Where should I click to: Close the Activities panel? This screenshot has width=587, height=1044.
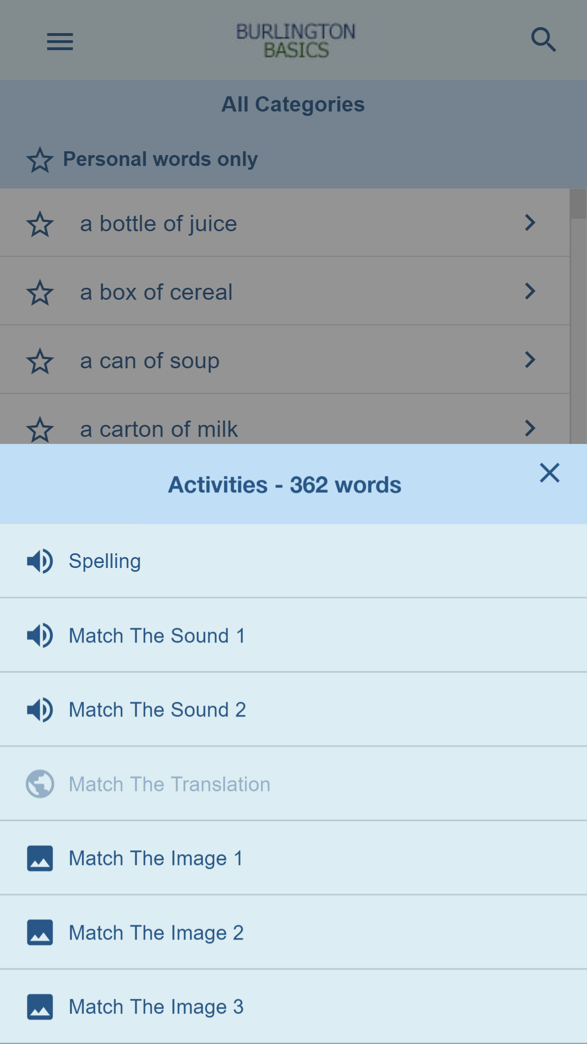(x=549, y=473)
